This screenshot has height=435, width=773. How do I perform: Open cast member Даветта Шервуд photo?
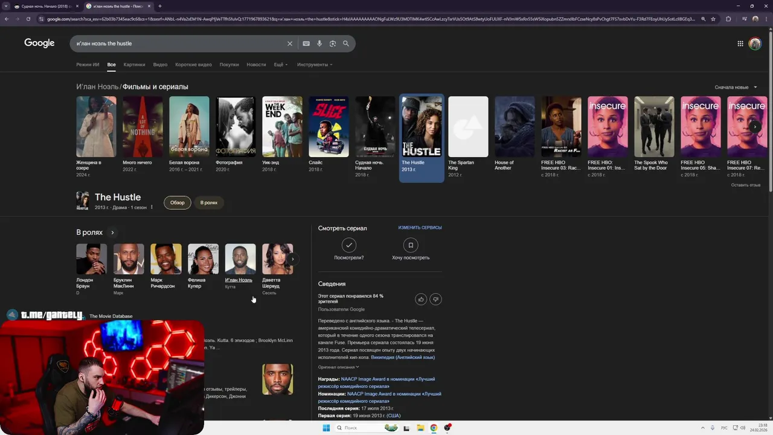point(277,259)
